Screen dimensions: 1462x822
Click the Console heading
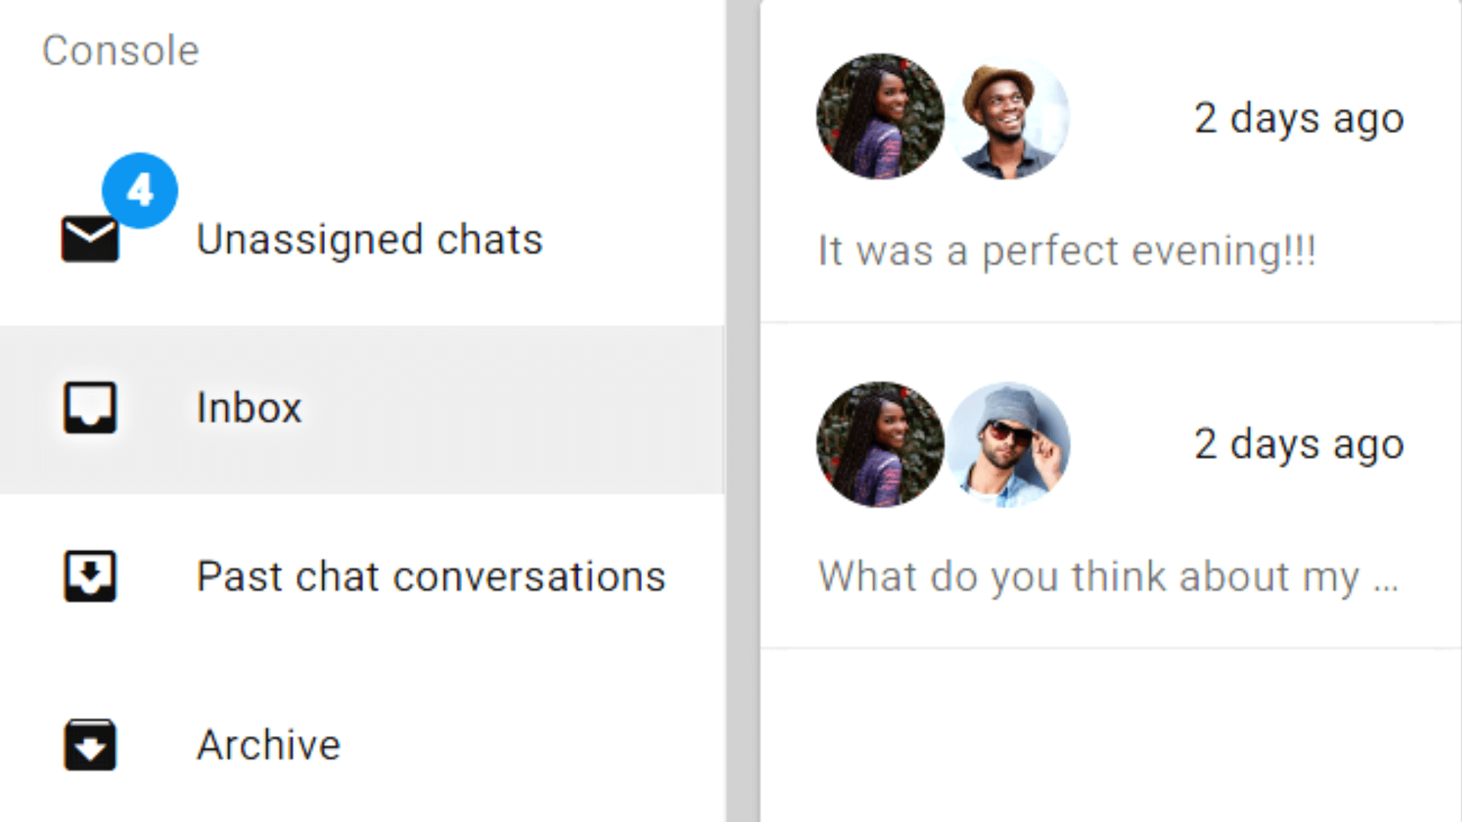tap(120, 50)
